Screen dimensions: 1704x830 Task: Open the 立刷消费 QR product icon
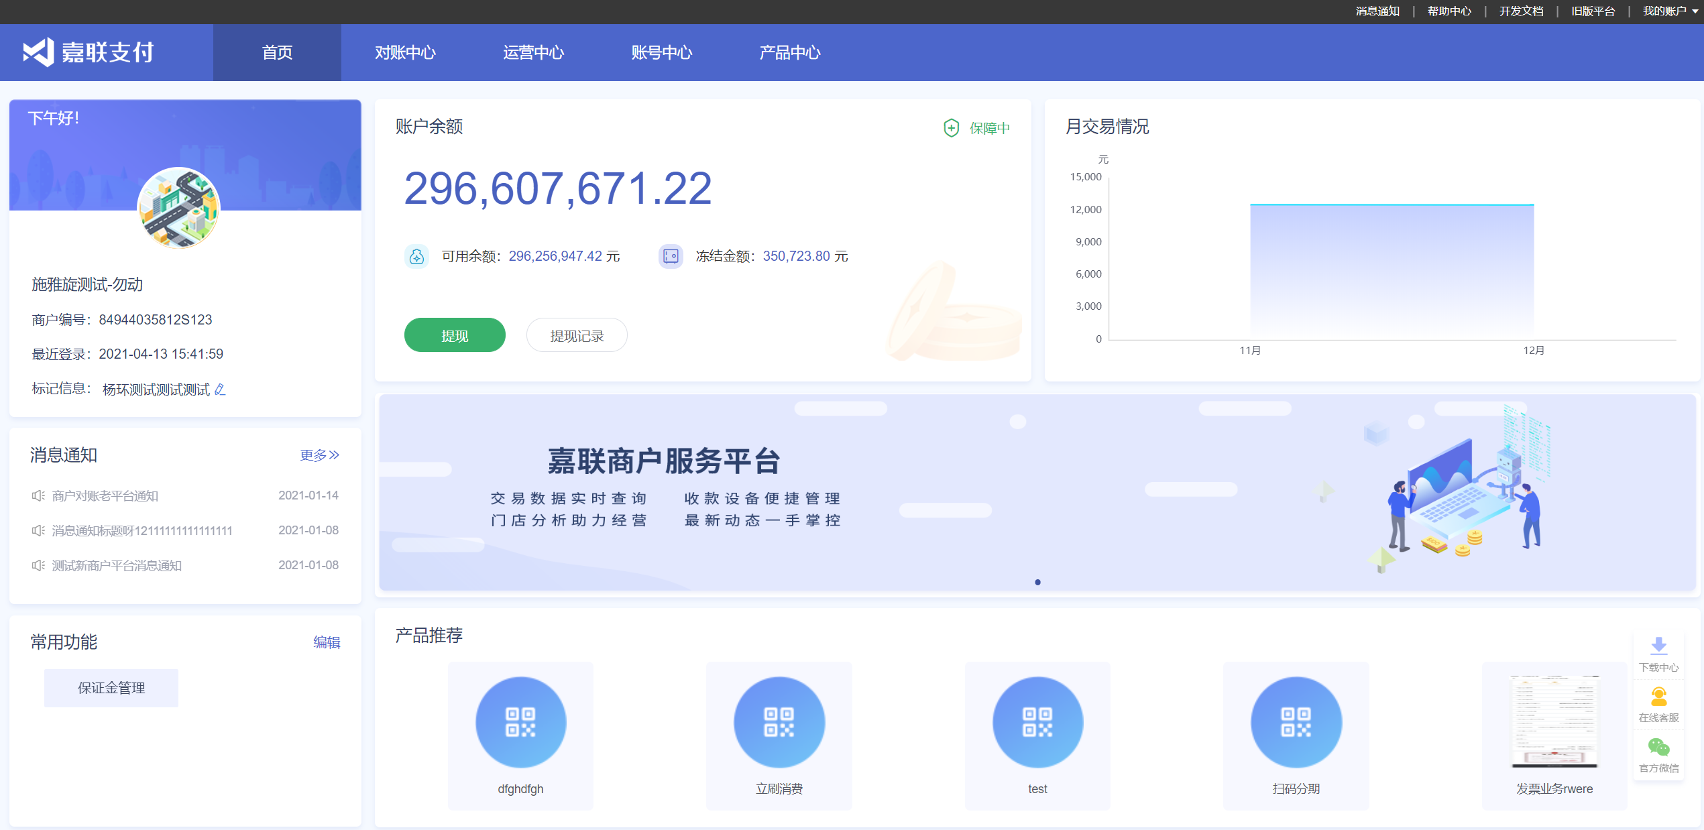tap(779, 721)
